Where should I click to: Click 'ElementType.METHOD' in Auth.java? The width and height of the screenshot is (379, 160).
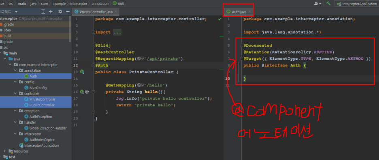click(340, 59)
